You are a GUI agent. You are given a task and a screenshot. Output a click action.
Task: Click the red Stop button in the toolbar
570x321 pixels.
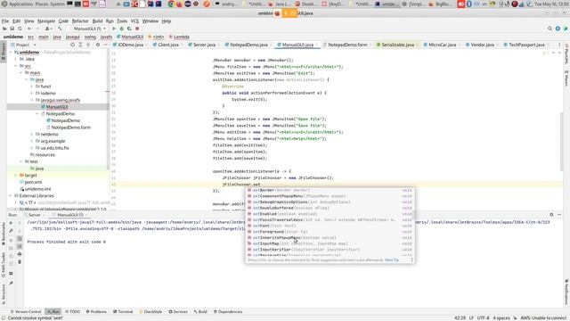[x=137, y=29]
